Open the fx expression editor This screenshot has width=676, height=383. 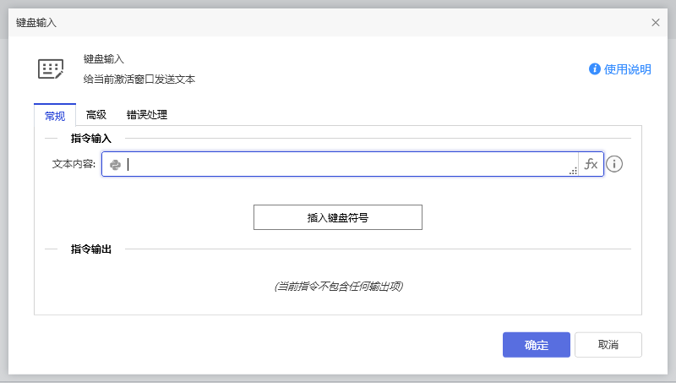591,164
